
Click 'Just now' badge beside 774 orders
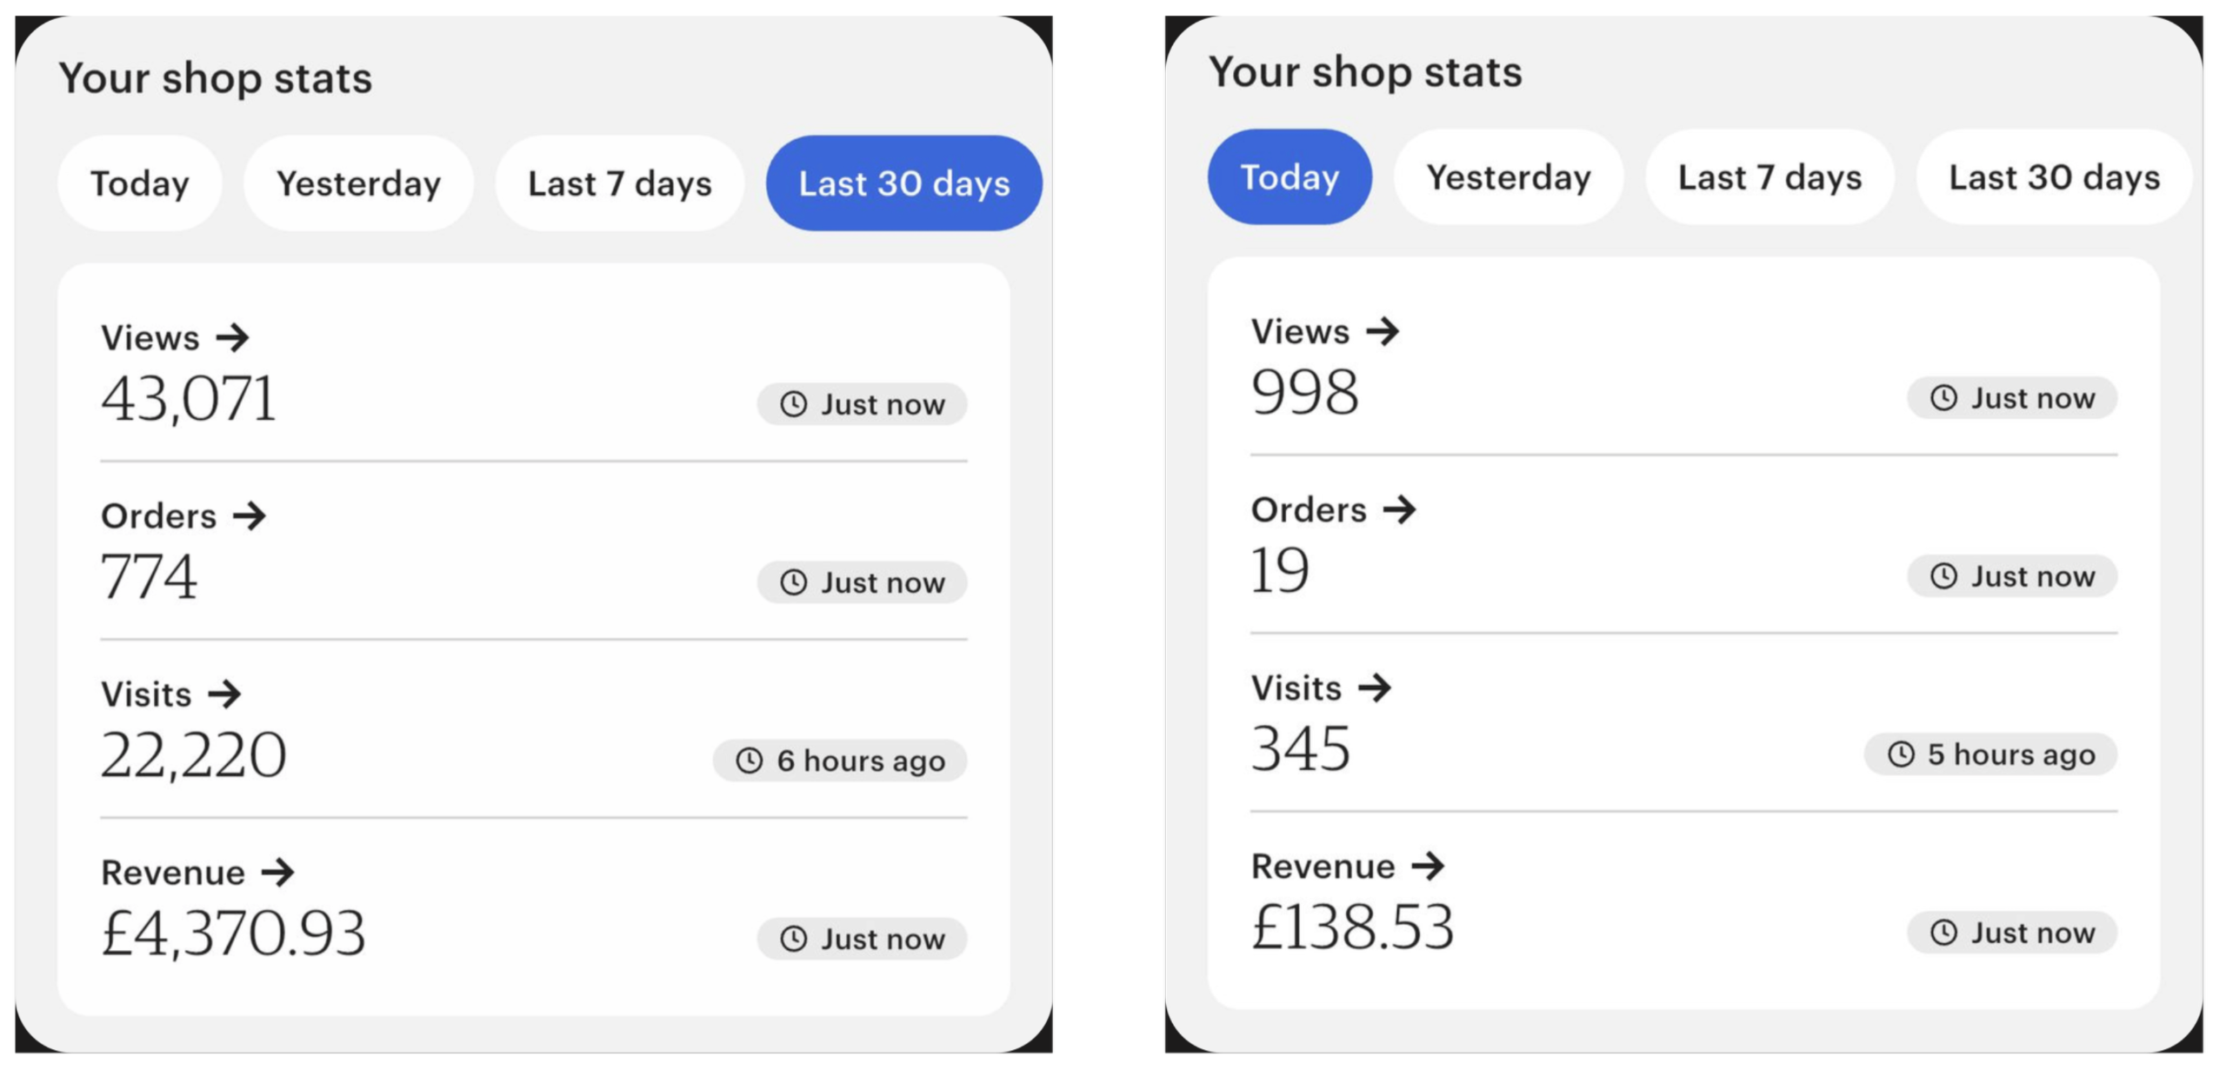pos(862,582)
